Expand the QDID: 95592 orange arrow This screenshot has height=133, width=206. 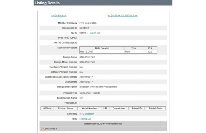pos(42,128)
